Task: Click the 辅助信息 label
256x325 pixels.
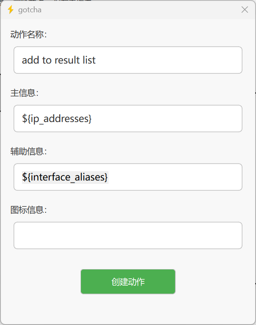Action: coord(28,151)
